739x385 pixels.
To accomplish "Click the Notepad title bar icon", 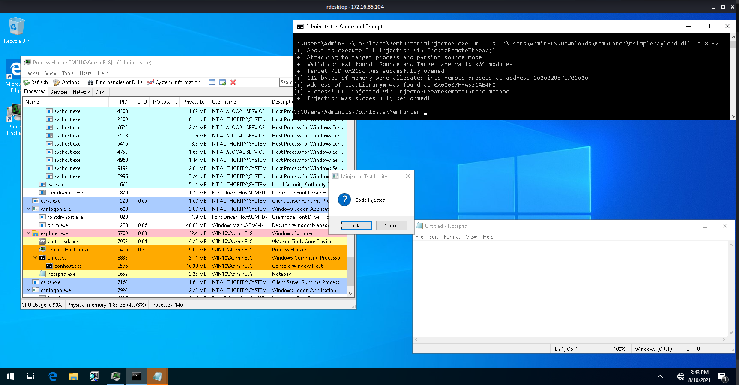I will 420,226.
